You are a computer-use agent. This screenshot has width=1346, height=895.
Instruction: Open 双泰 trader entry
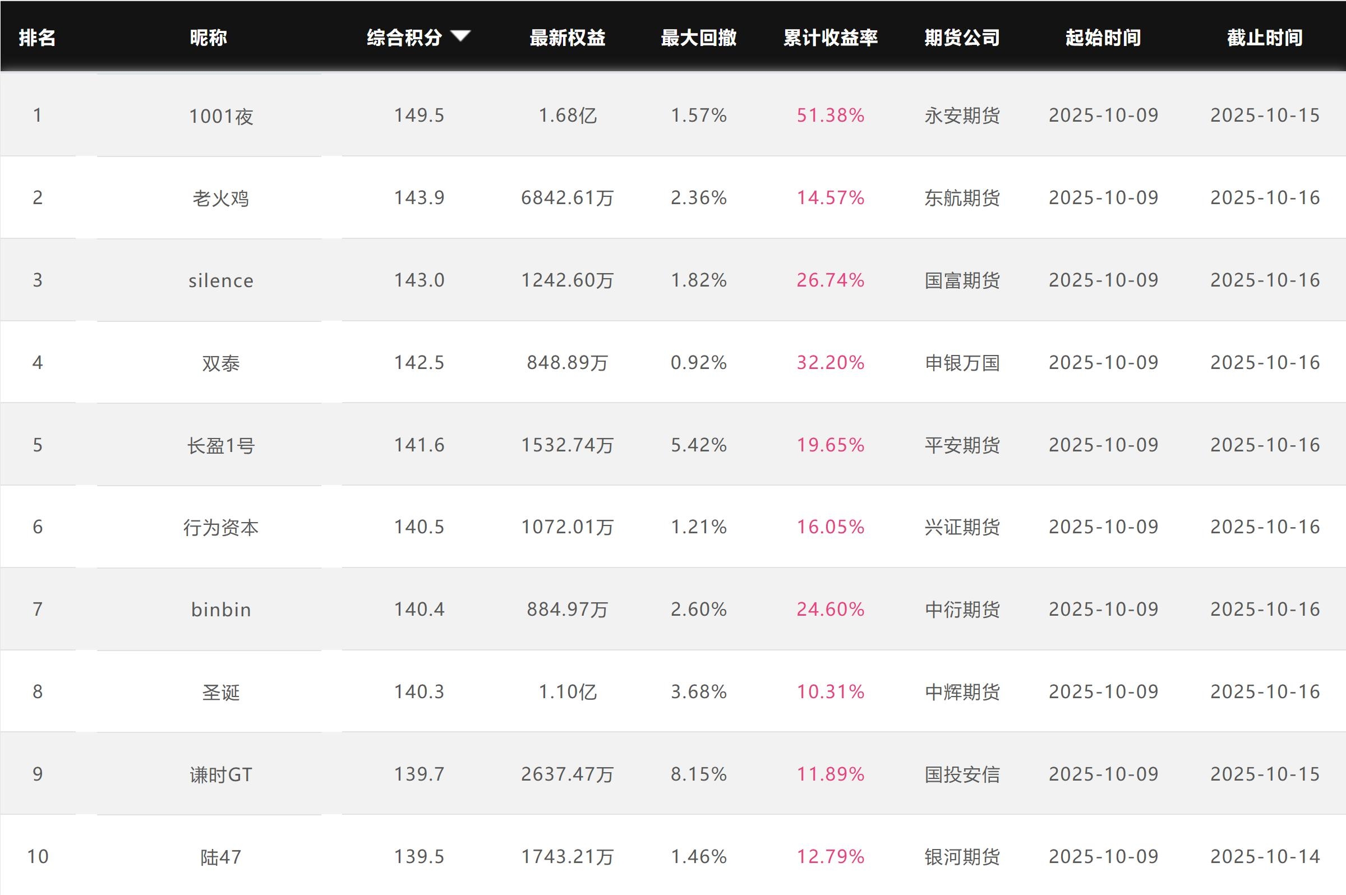tap(221, 363)
